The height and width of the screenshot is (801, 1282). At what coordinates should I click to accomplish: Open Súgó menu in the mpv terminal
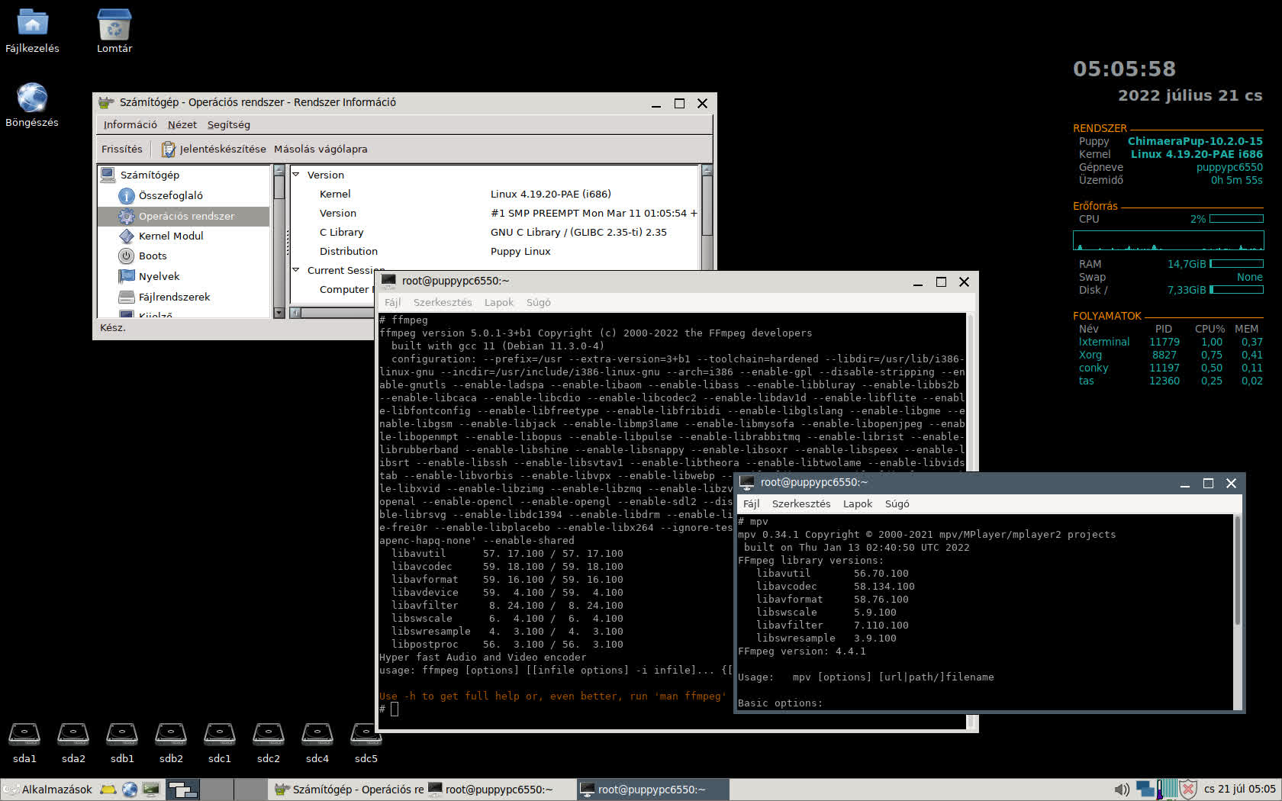point(897,503)
